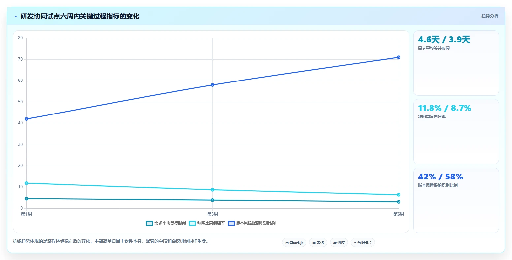Click the chart title 研发协同试点六周内关键过程指标的变化
The width and height of the screenshot is (512, 260).
click(x=80, y=16)
